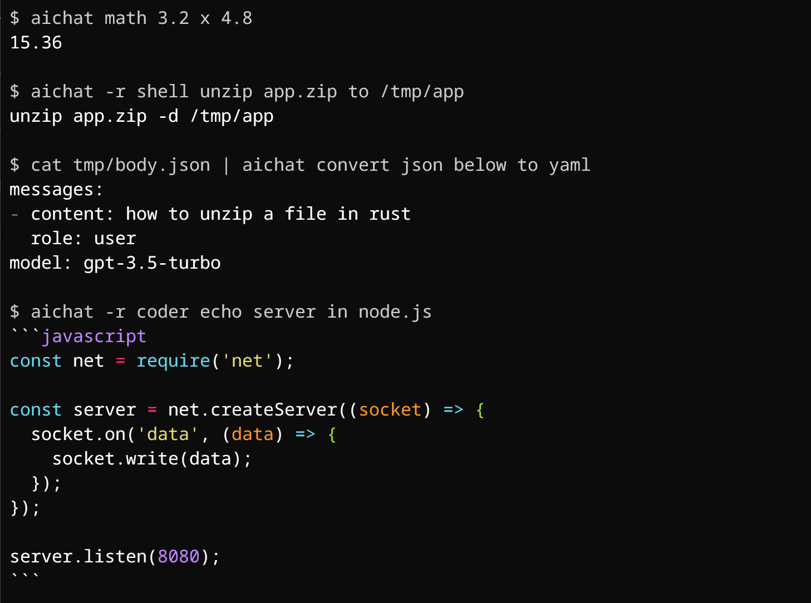Click the 'data' event string

pyautogui.click(x=168, y=434)
